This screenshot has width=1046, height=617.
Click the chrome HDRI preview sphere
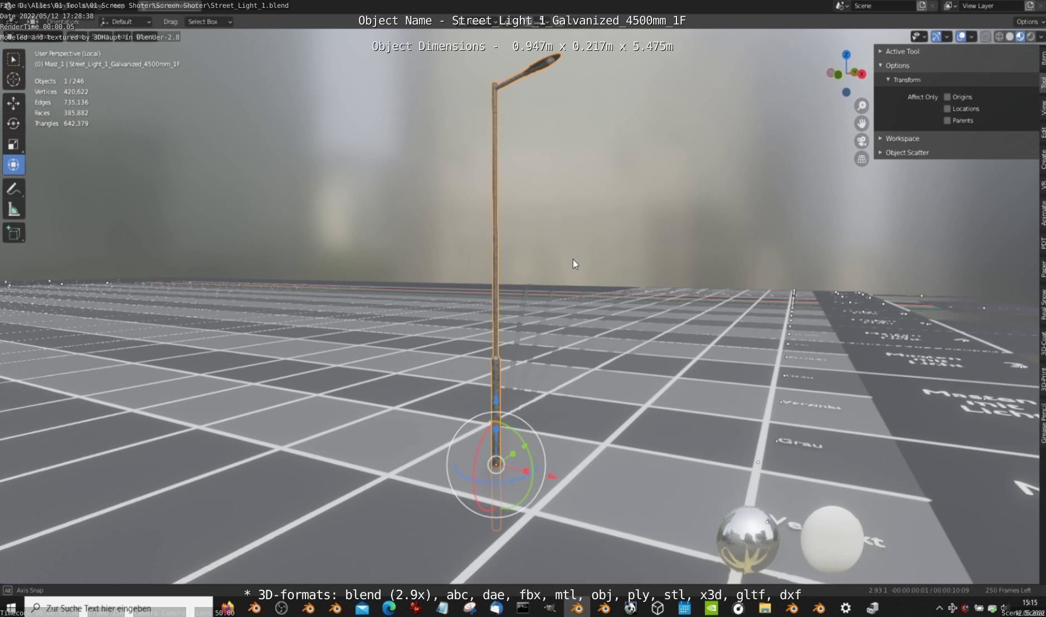[x=747, y=540]
